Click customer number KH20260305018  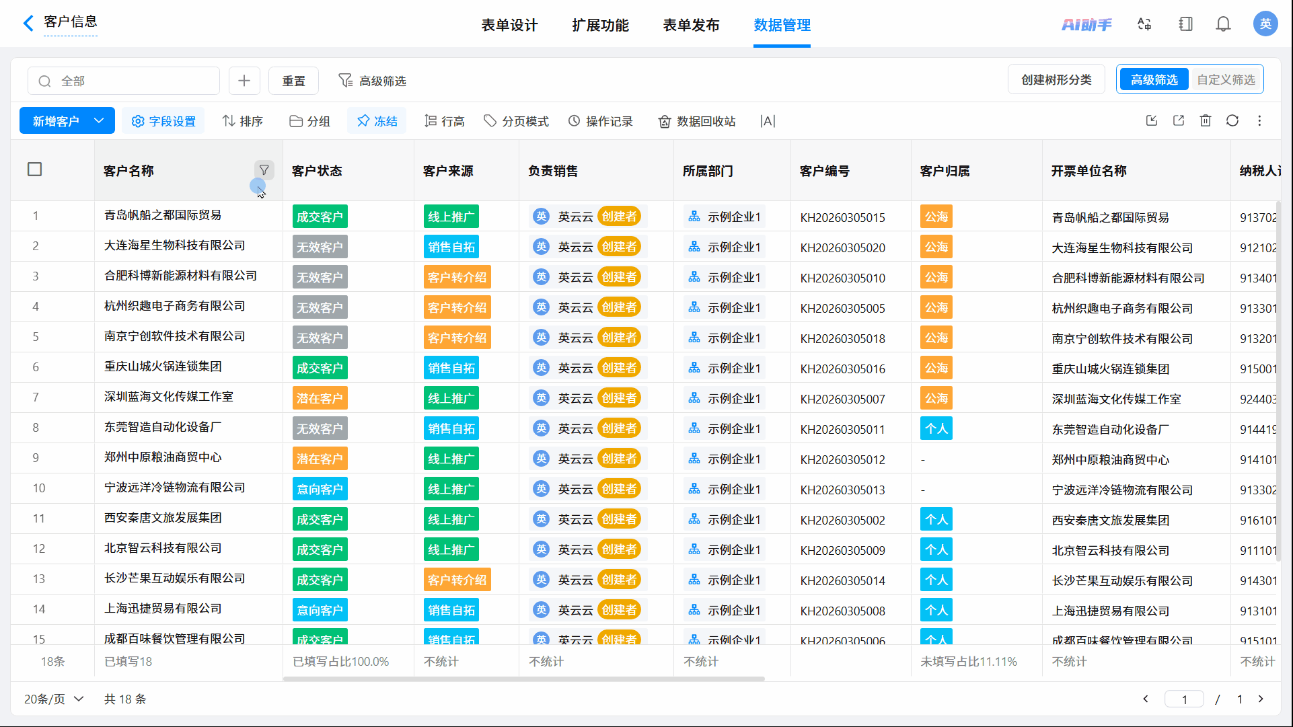[842, 338]
